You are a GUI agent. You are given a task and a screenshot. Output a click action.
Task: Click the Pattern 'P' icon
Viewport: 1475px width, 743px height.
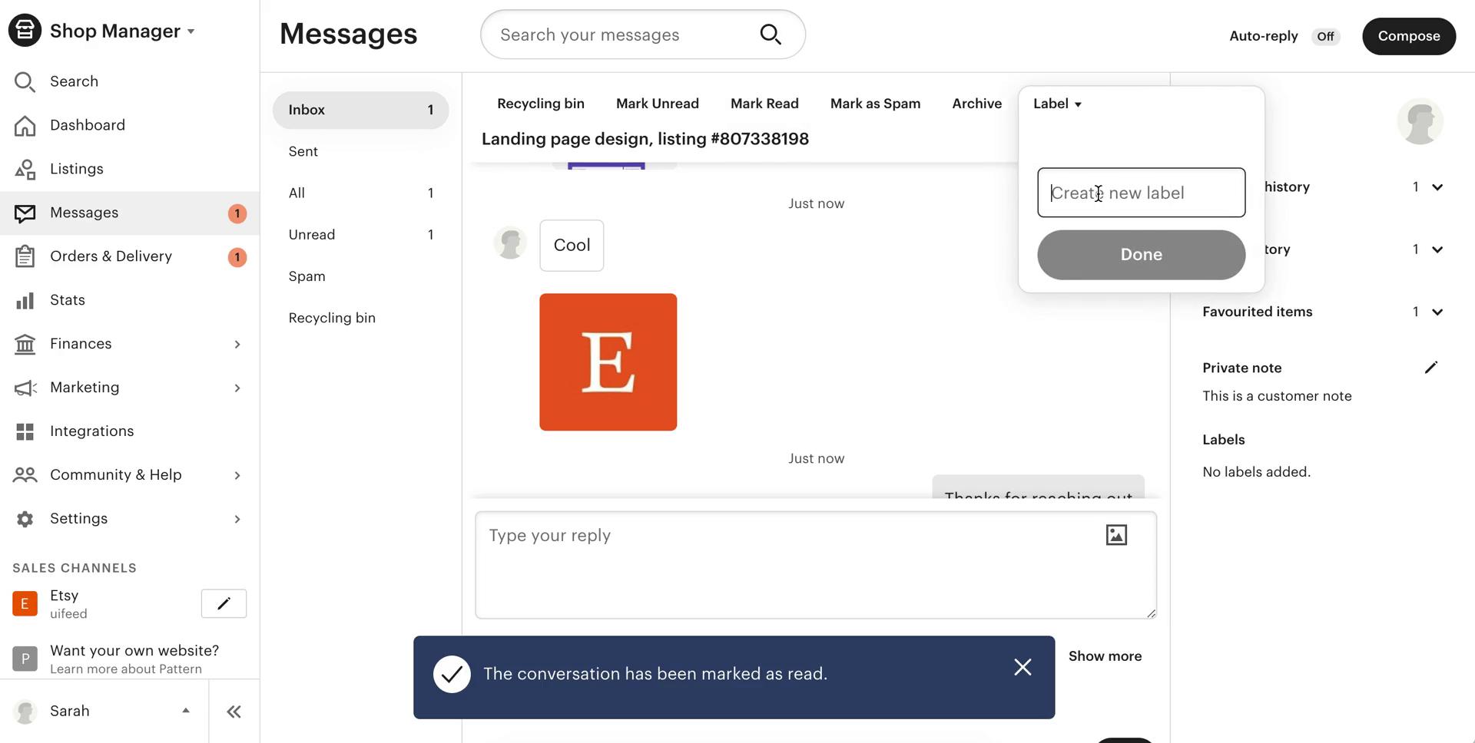click(x=25, y=659)
